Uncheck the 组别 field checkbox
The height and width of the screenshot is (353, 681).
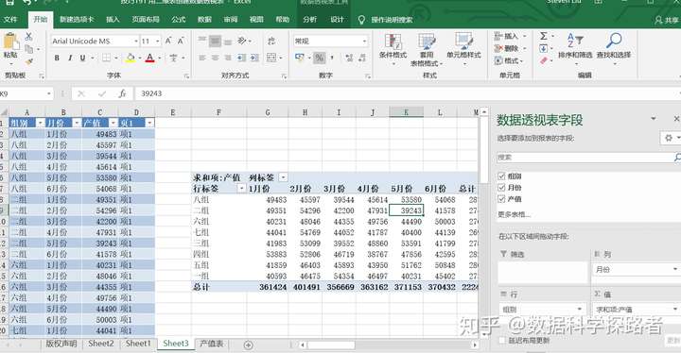(501, 176)
